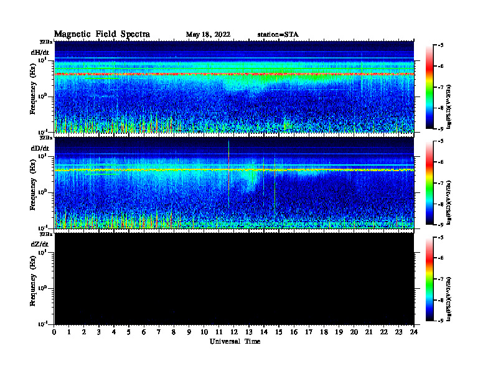Click hour tick label '9' on time axis
The width and height of the screenshot is (493, 381).
[189, 332]
